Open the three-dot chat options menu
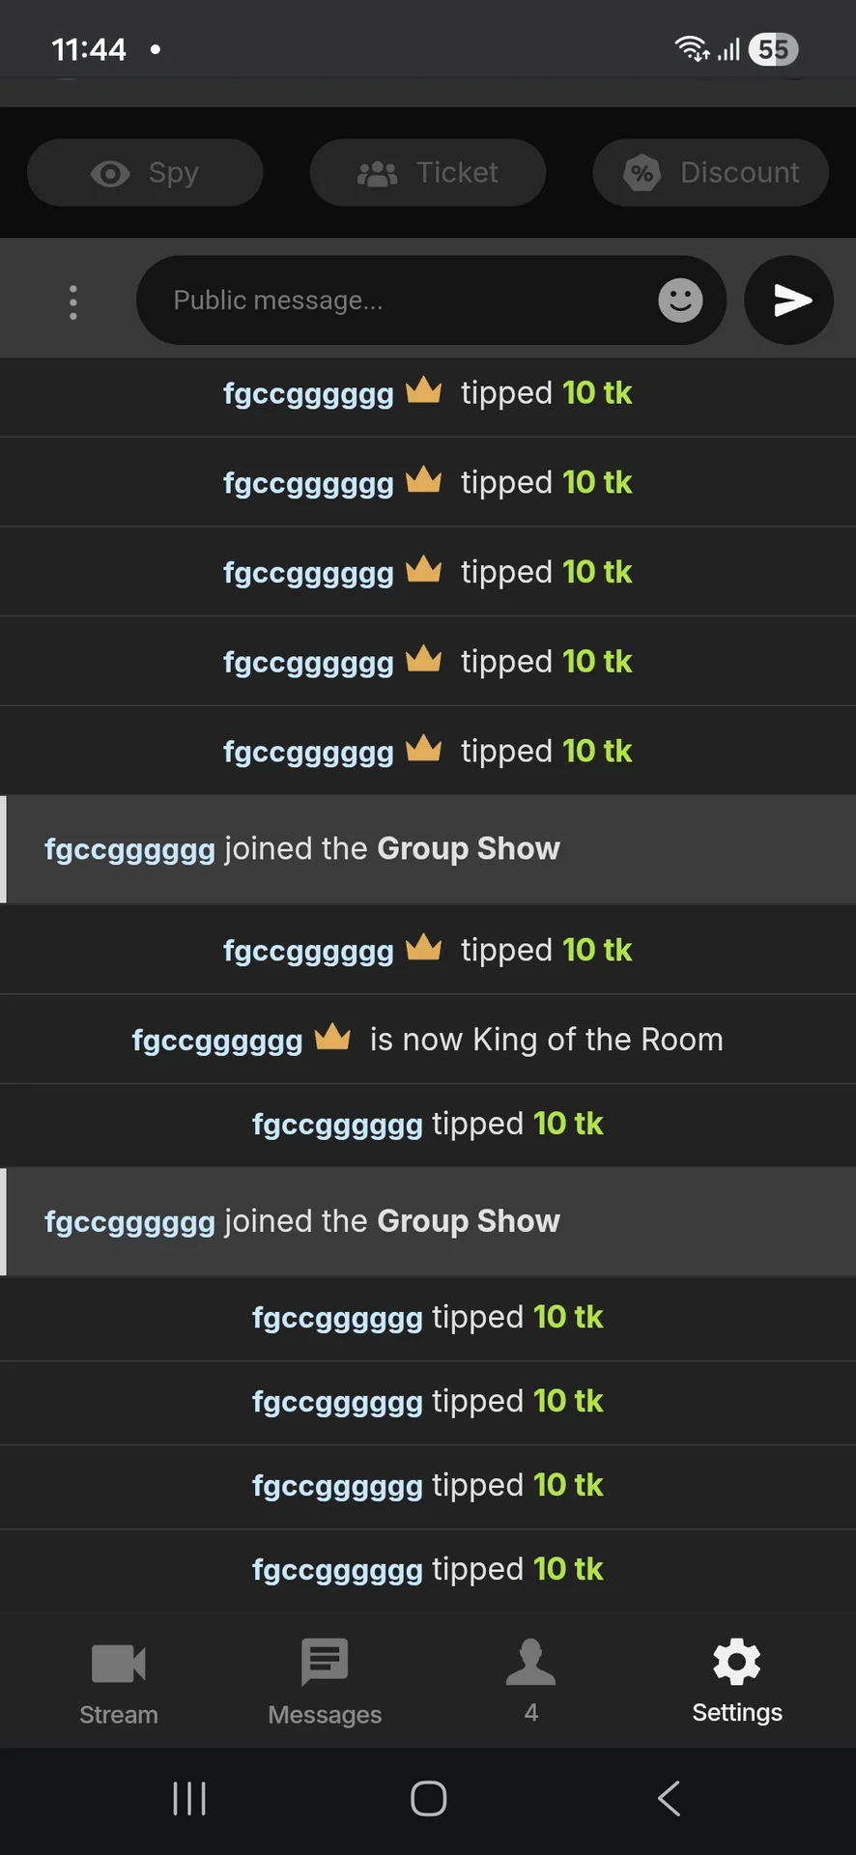Image resolution: width=856 pixels, height=1855 pixels. 73,302
